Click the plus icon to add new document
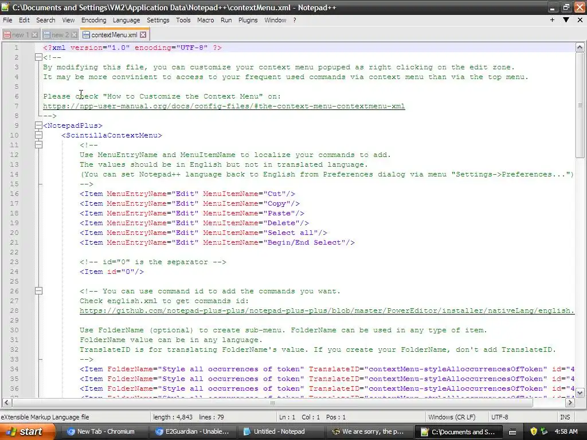 click(552, 20)
